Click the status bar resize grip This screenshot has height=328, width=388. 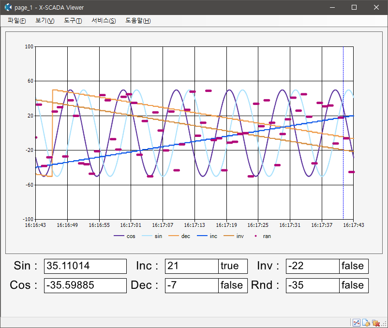pyautogui.click(x=384, y=324)
